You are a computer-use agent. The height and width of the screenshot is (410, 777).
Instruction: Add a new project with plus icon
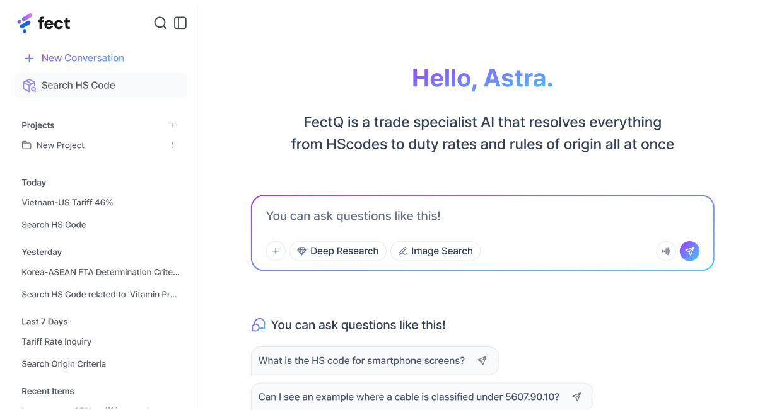173,125
